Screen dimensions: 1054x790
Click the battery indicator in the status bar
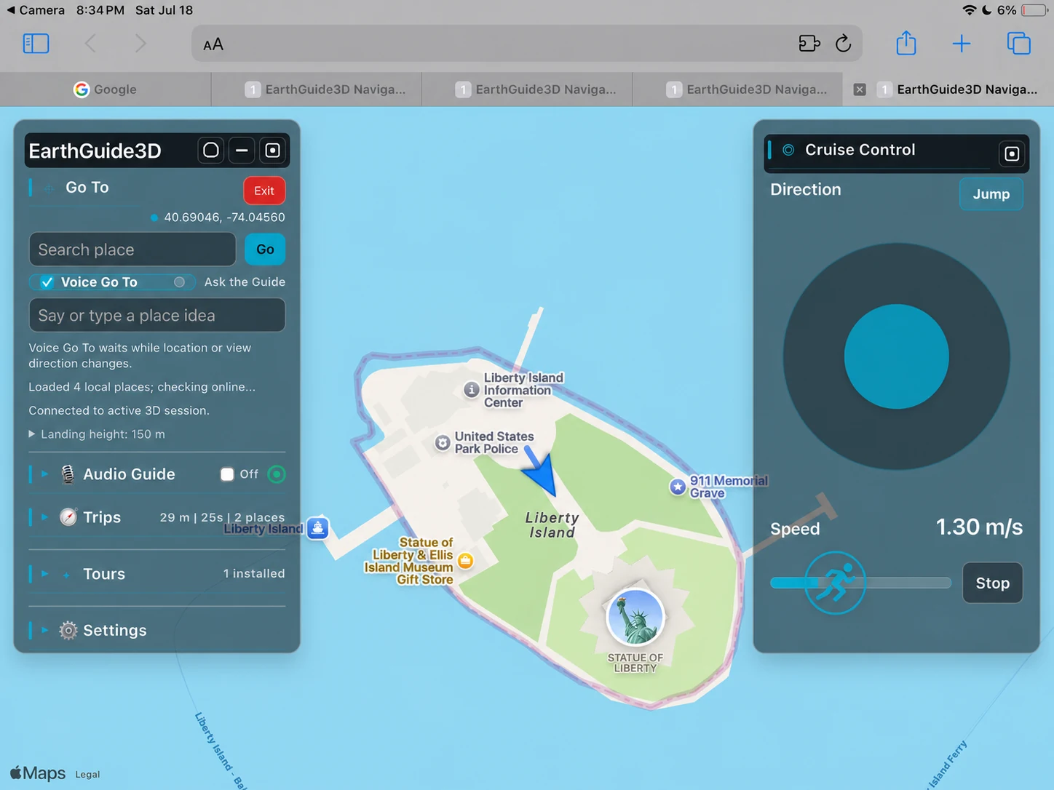(x=1034, y=10)
